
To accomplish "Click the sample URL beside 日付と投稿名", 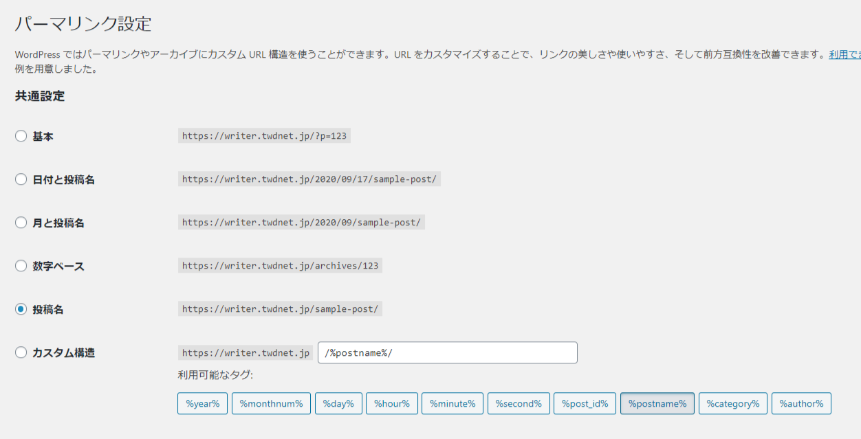I will click(309, 179).
